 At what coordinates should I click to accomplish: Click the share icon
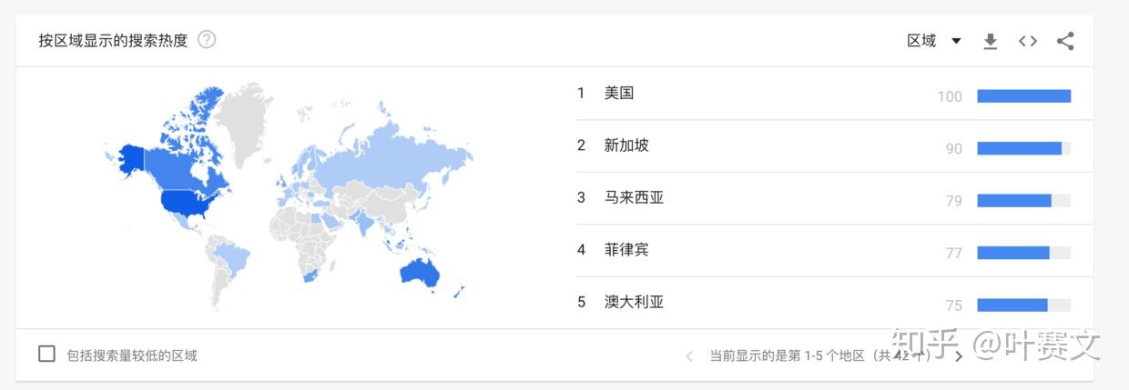[x=1065, y=41]
